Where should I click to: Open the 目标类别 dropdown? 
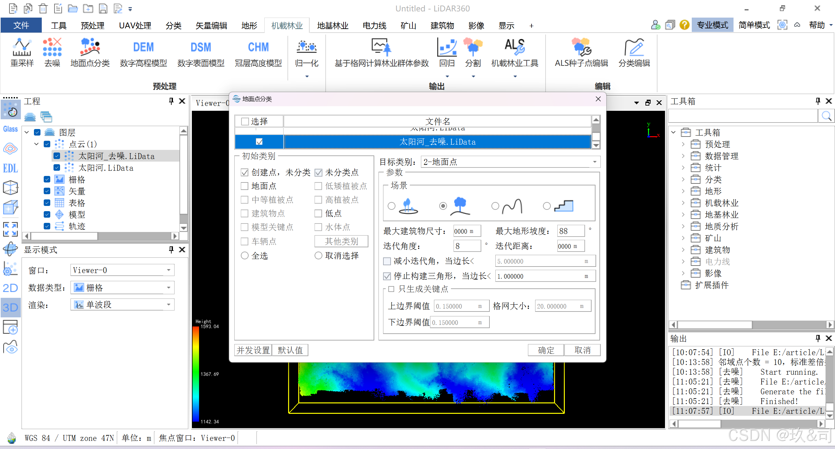point(510,162)
